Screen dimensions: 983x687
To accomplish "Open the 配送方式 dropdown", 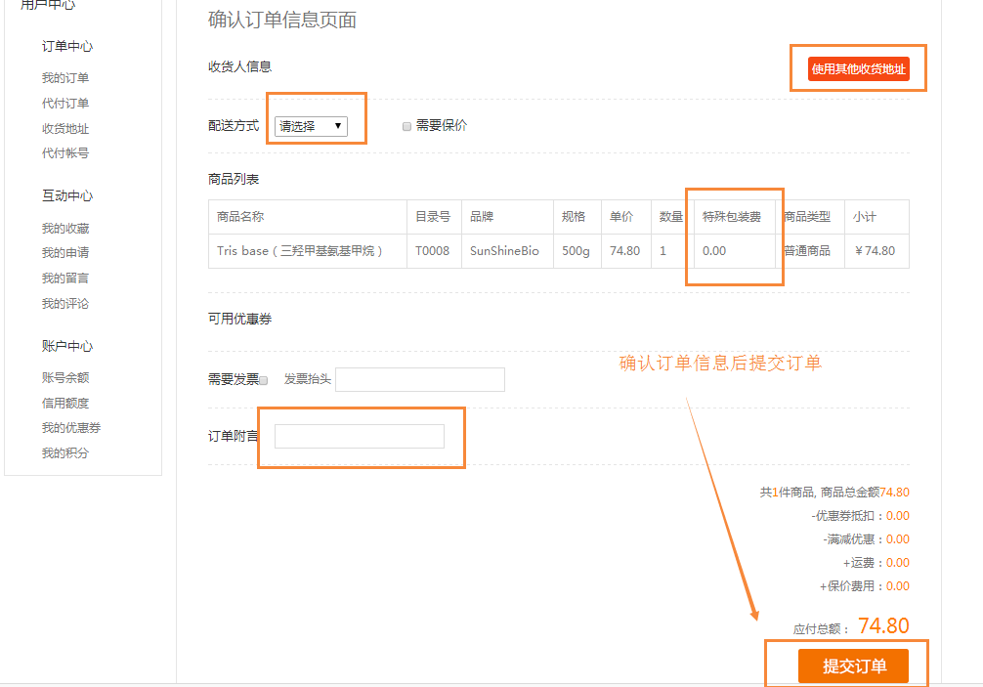I will 311,126.
